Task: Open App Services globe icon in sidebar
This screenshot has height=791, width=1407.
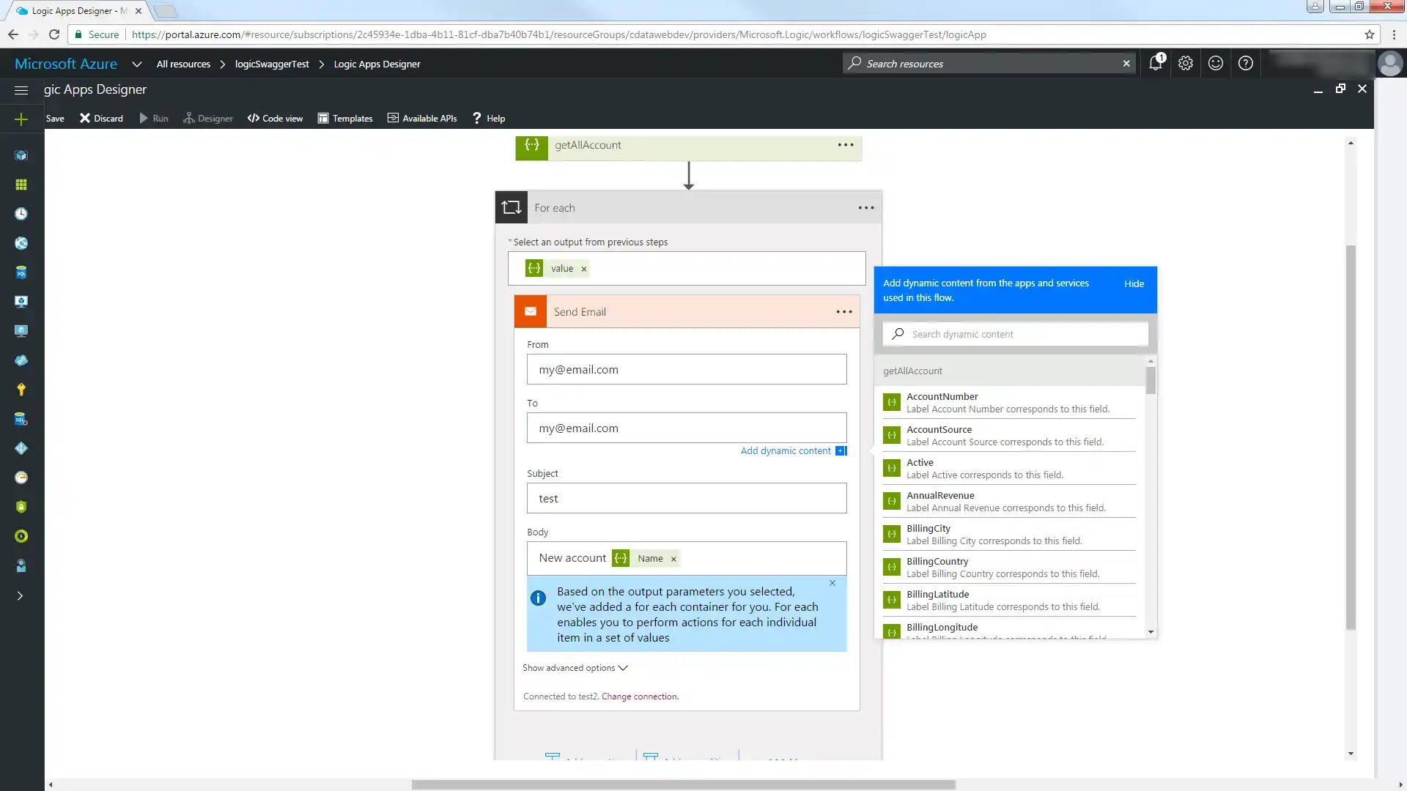Action: click(x=21, y=242)
